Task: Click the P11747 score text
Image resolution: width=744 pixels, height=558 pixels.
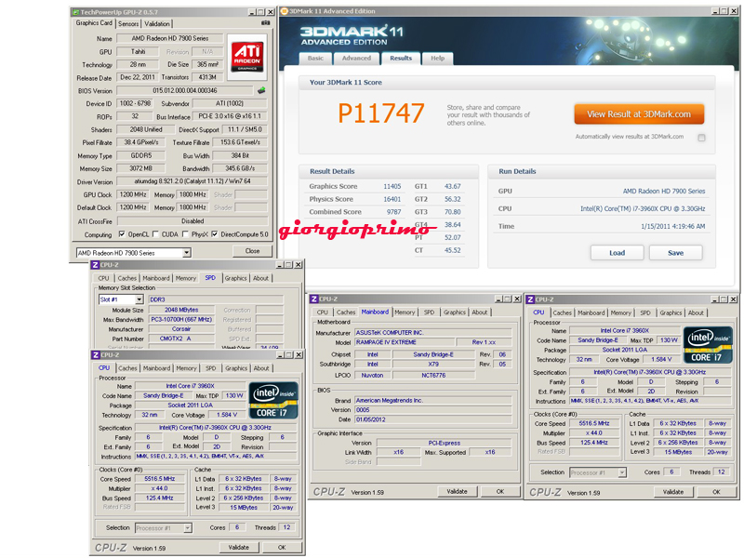Action: [x=381, y=113]
